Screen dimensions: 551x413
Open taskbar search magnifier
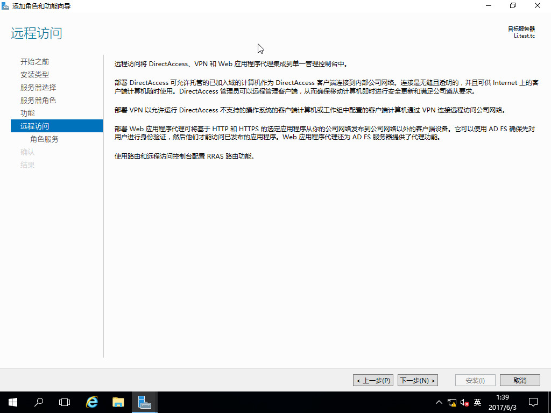point(39,402)
